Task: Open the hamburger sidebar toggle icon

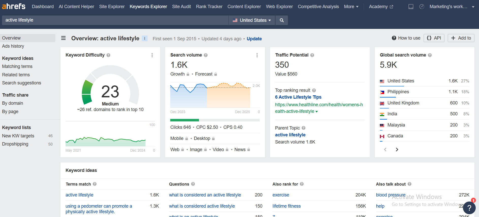Action: [x=64, y=38]
